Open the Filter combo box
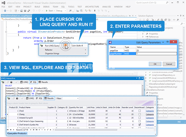This screenshot has width=186, height=137. coord(71,98)
